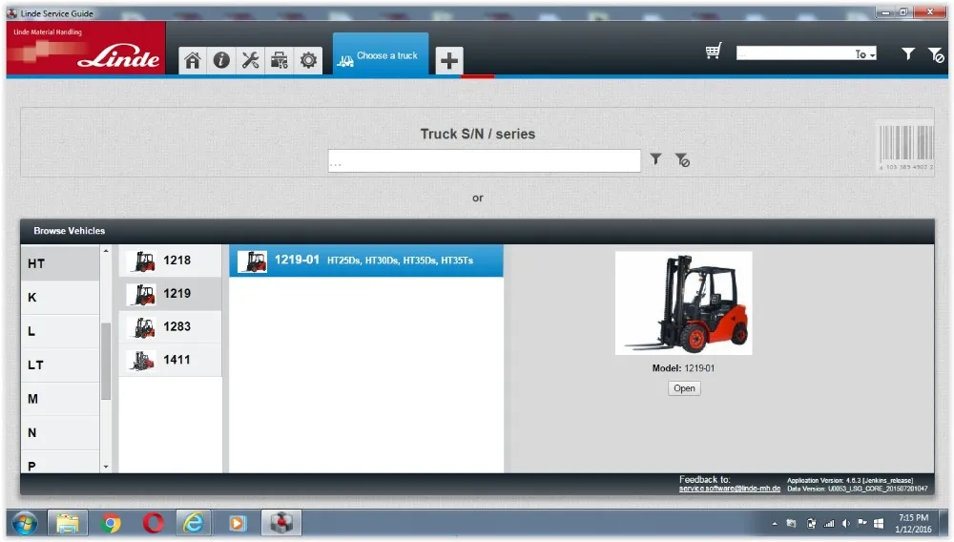Apply filter next to Truck S/N field
Screen dimensions: 954x542
point(655,159)
